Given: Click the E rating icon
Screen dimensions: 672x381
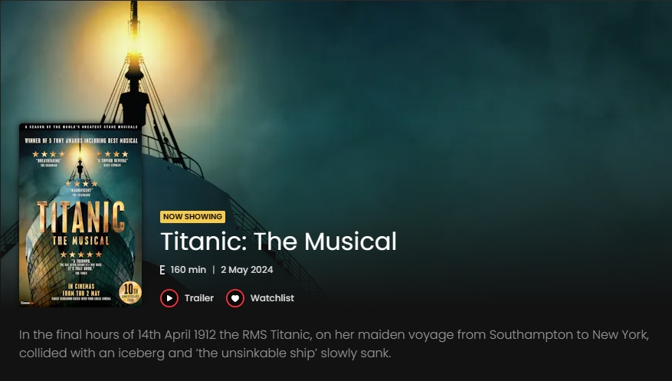Looking at the screenshot, I should 162,270.
